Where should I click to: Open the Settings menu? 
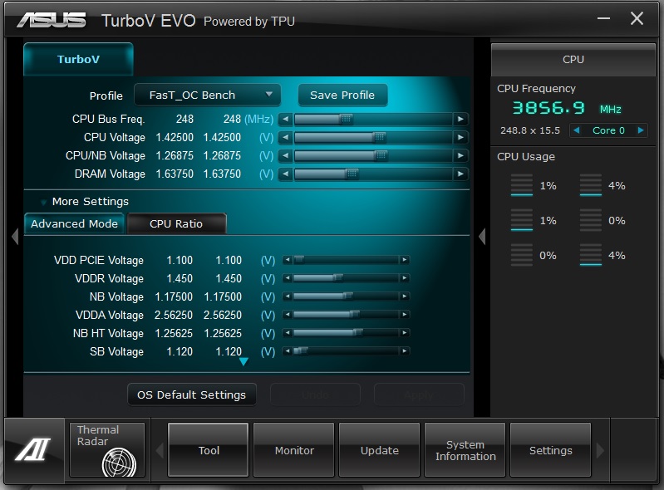tap(550, 450)
